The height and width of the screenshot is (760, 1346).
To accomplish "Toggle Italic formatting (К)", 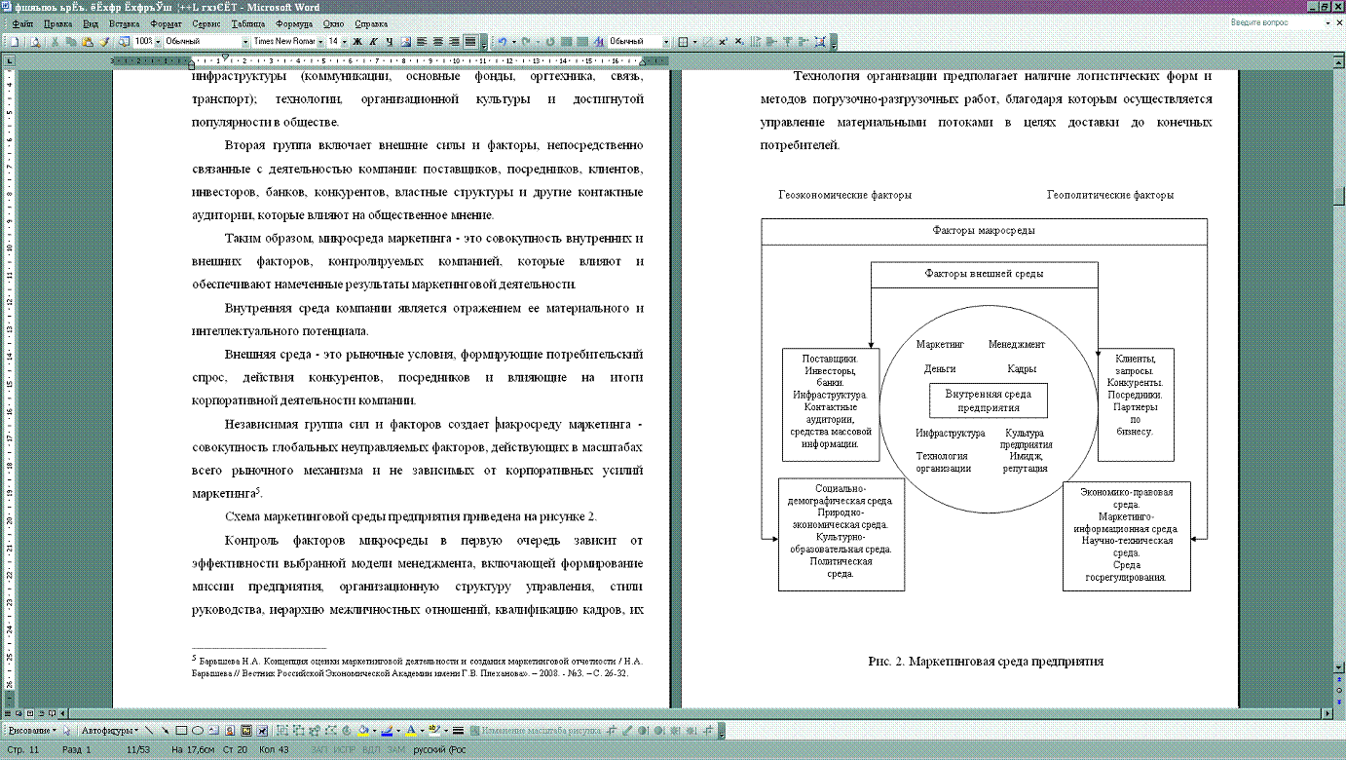I will click(x=374, y=42).
